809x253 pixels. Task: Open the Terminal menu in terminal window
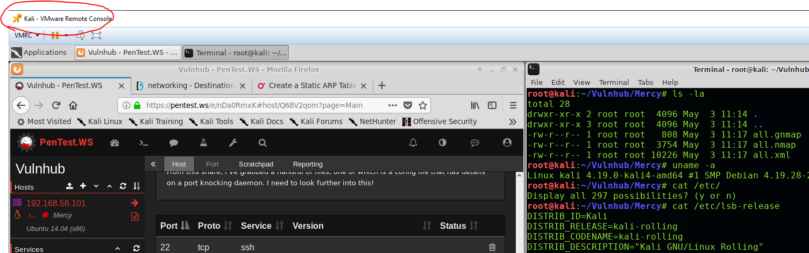[x=614, y=82]
